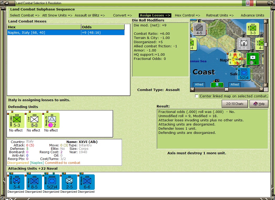This screenshot has height=200, width=275.
Task: Select the Skoda 75 artillery defending unit
Action: (52, 120)
